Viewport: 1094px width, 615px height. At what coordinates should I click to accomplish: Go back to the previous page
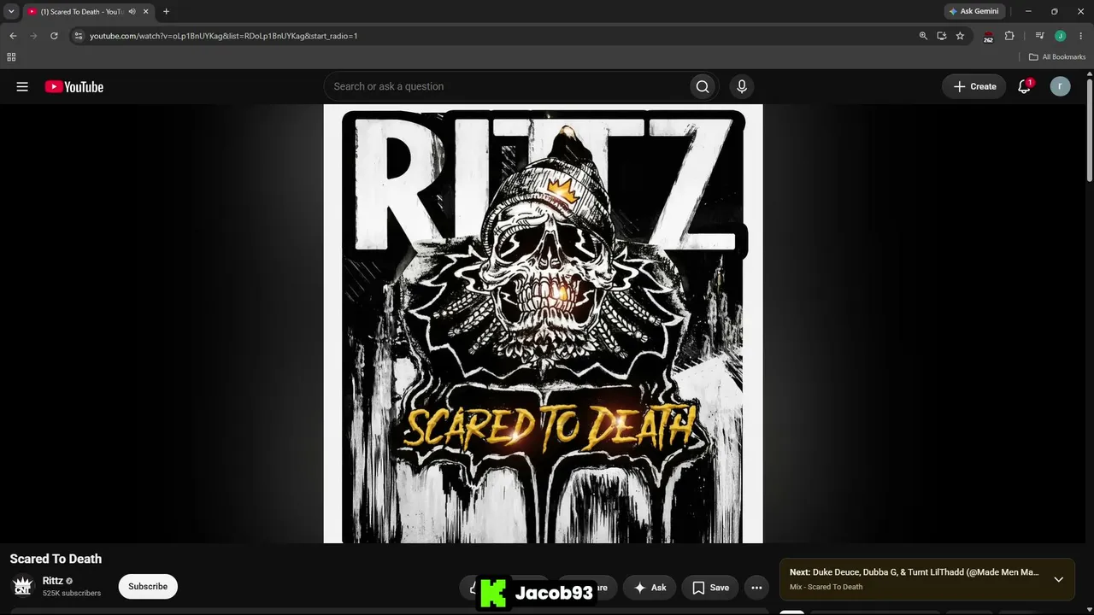click(13, 36)
